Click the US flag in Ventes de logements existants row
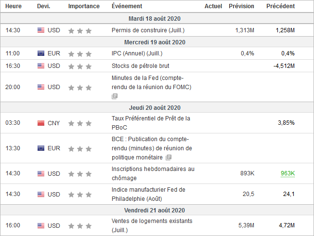Screen dimensions: 314x236 (41, 225)
